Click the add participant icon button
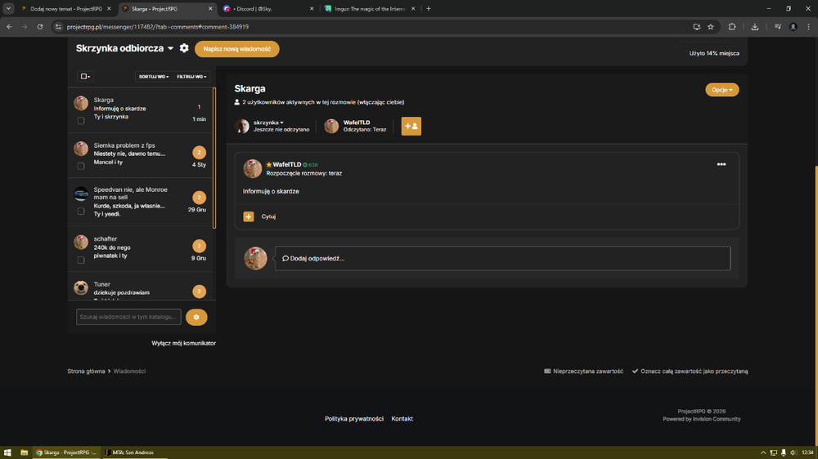Image resolution: width=818 pixels, height=459 pixels. tap(411, 126)
